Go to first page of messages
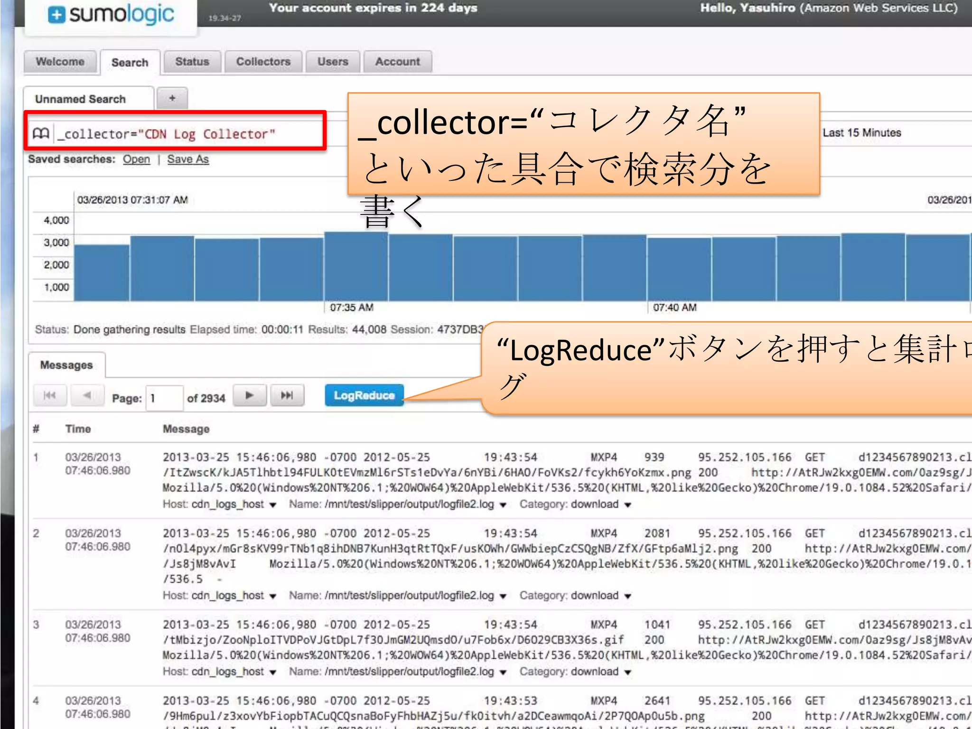Image resolution: width=972 pixels, height=729 pixels. tap(49, 395)
